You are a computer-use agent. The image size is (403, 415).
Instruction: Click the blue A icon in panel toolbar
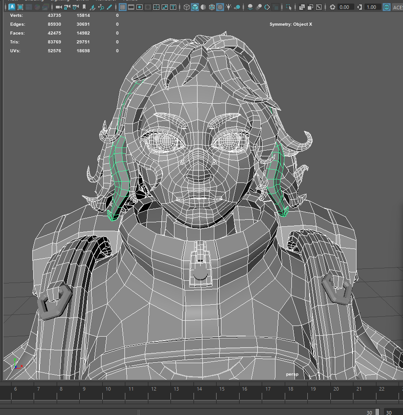tap(12, 7)
